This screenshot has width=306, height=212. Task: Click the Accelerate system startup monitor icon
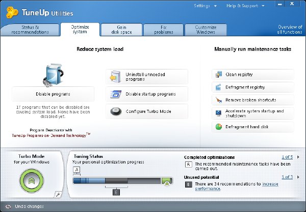coord(219,113)
